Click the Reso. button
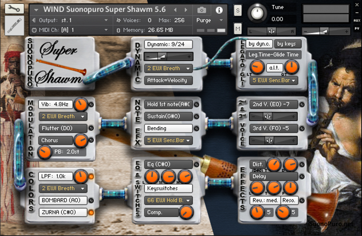362x236 pixels. pyautogui.click(x=289, y=201)
